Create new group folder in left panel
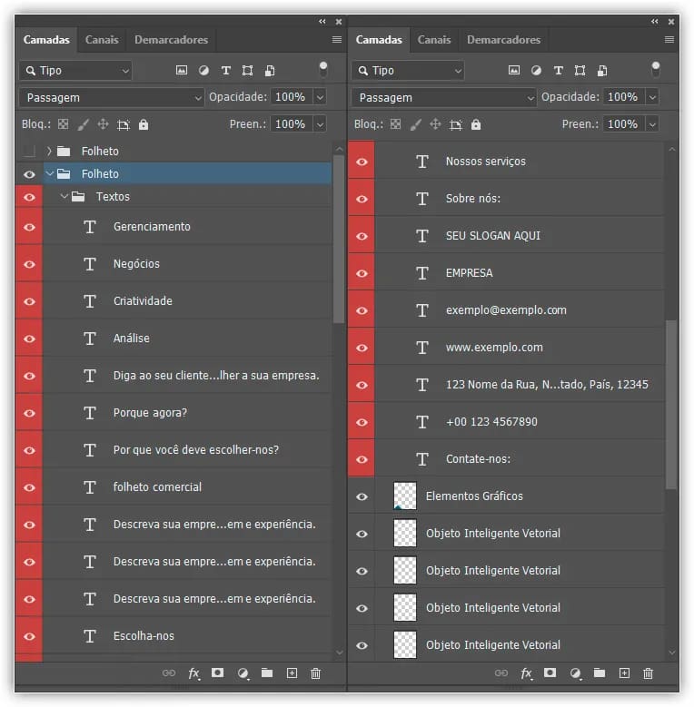This screenshot has width=694, height=707. tap(267, 673)
